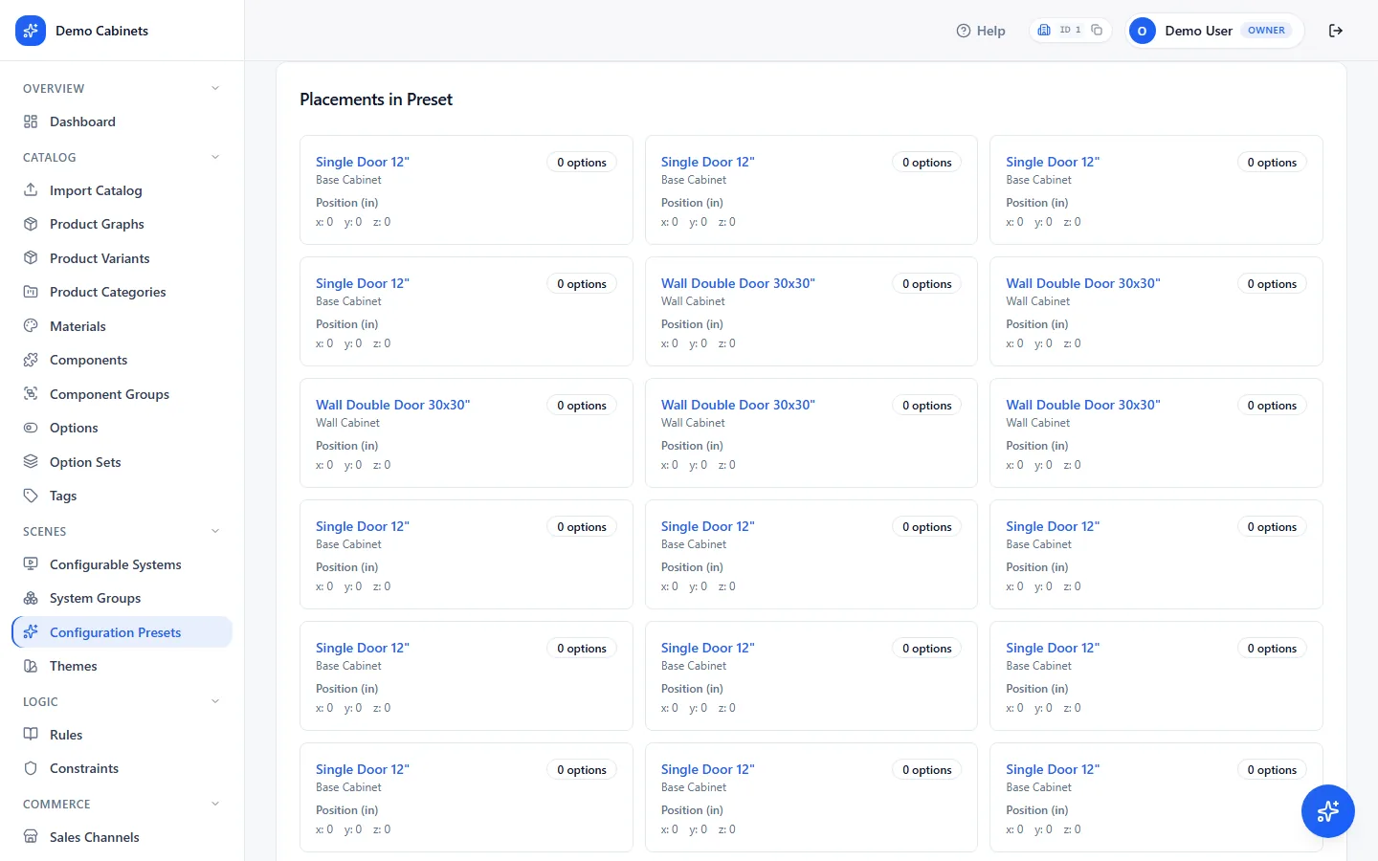
Task: Go to Component Groups page
Action: (x=122, y=394)
